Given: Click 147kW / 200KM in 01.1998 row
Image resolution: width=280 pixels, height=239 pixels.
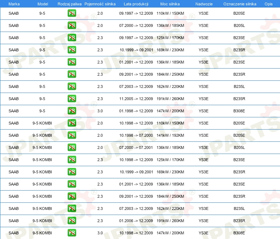Looking at the screenshot, I should pos(170,111).
